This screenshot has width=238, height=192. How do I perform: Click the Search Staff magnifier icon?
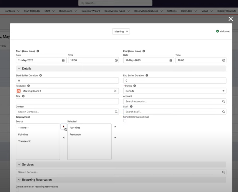tap(224, 112)
